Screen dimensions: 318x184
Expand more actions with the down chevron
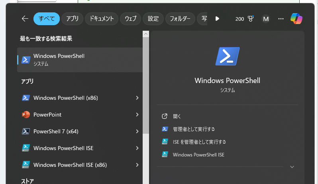coord(292,167)
